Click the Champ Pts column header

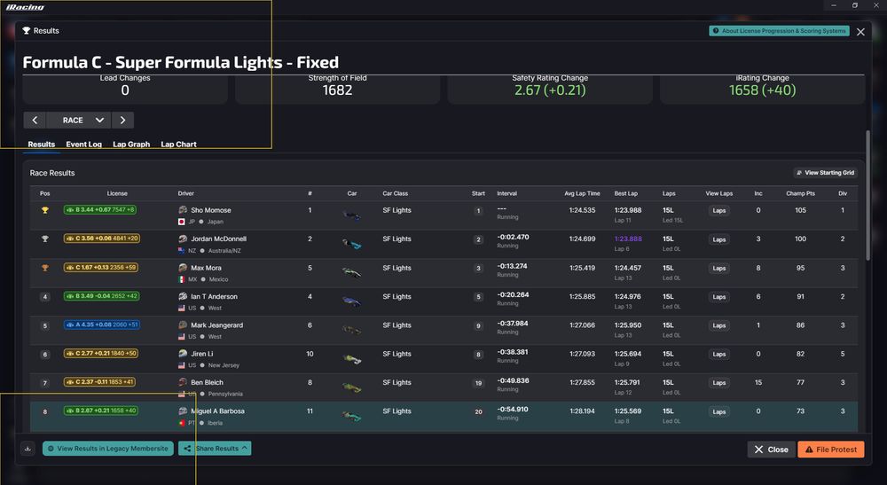coord(800,193)
